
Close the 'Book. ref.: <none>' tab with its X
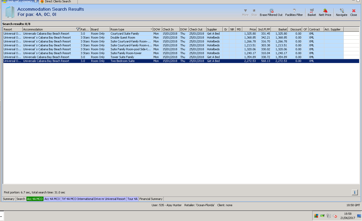point(36,1)
